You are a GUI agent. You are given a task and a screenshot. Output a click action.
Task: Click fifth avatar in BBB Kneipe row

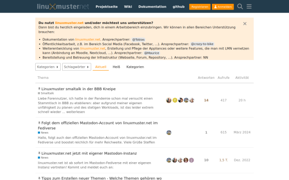[192, 100]
